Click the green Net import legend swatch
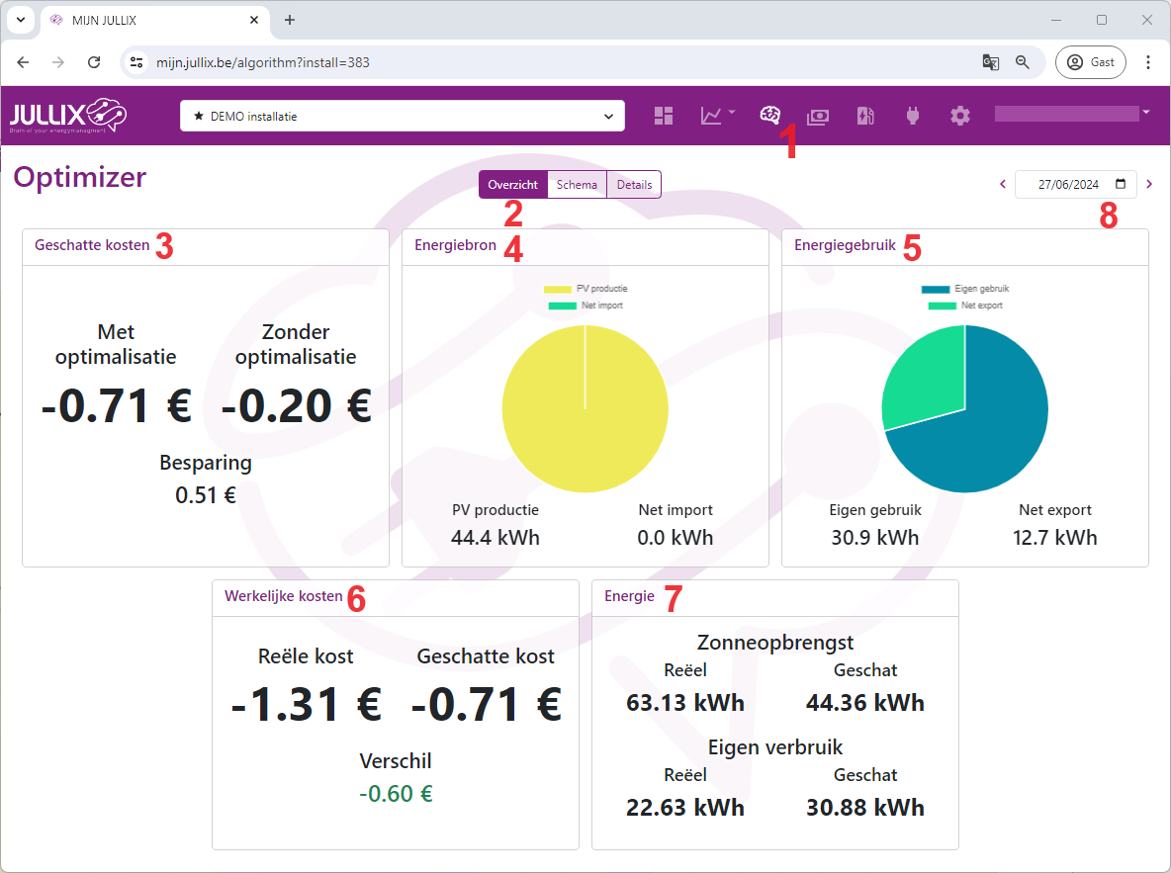Viewport: 1171px width, 873px height. coord(562,306)
